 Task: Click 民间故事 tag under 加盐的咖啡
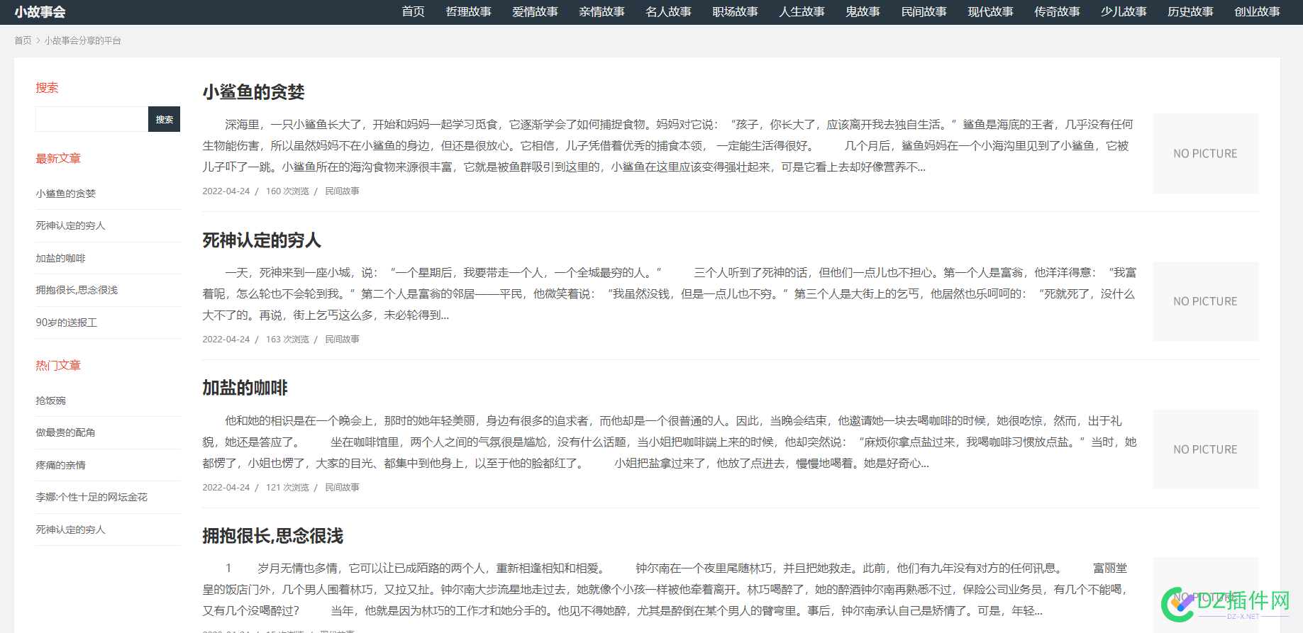pyautogui.click(x=342, y=488)
